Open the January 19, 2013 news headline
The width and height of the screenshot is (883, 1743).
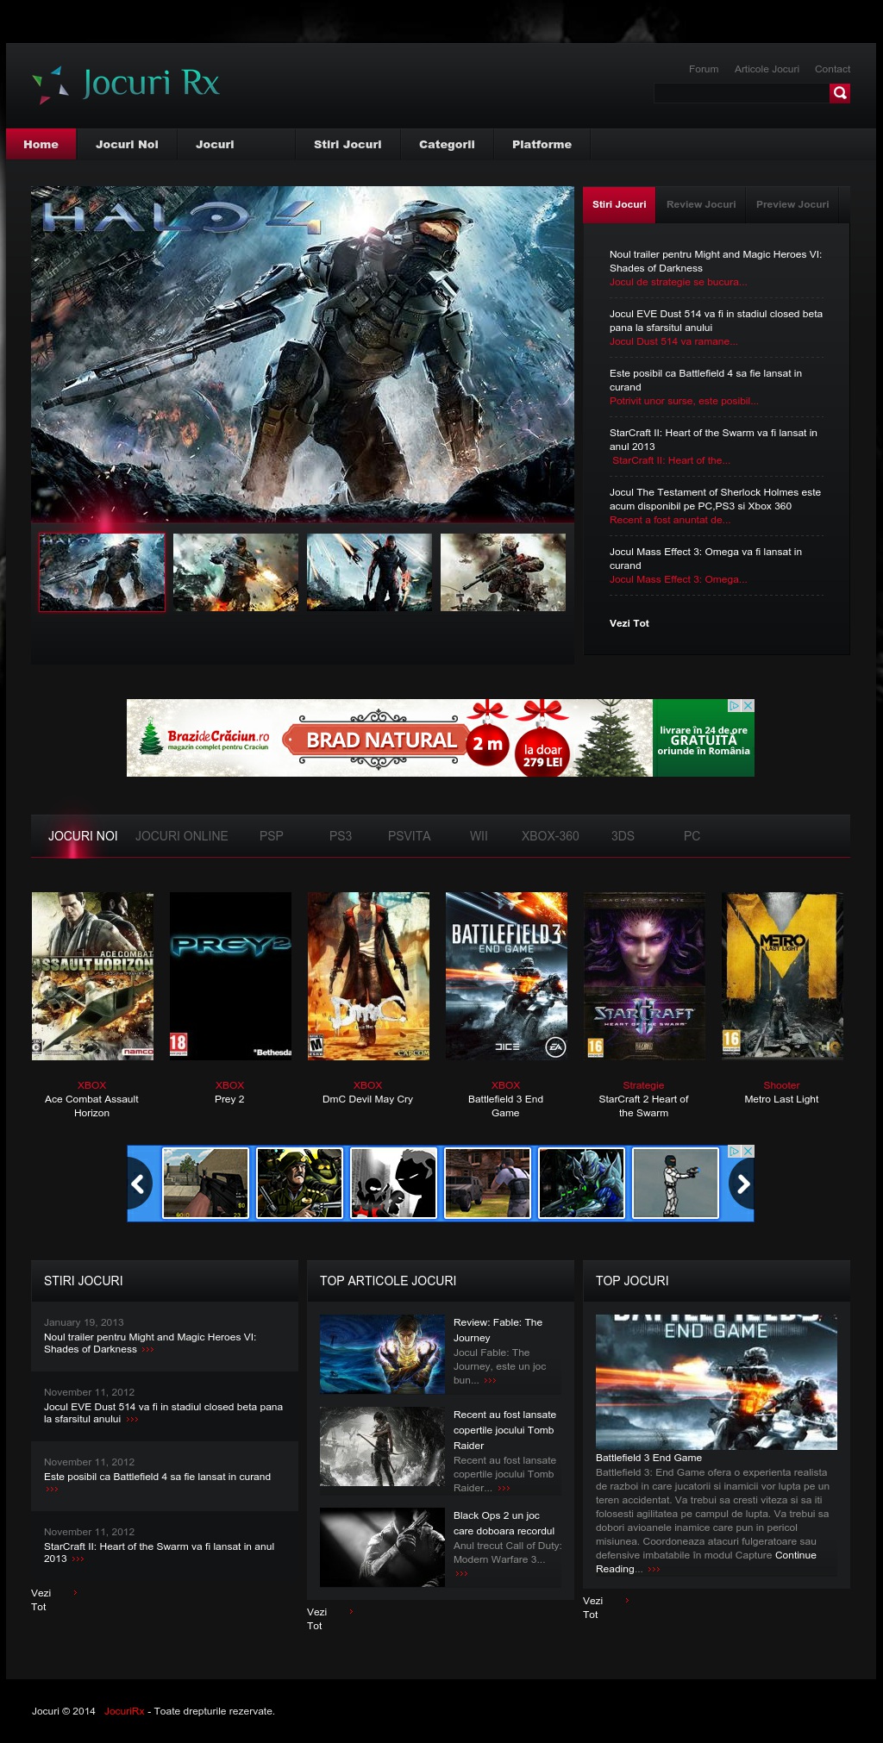point(150,1343)
